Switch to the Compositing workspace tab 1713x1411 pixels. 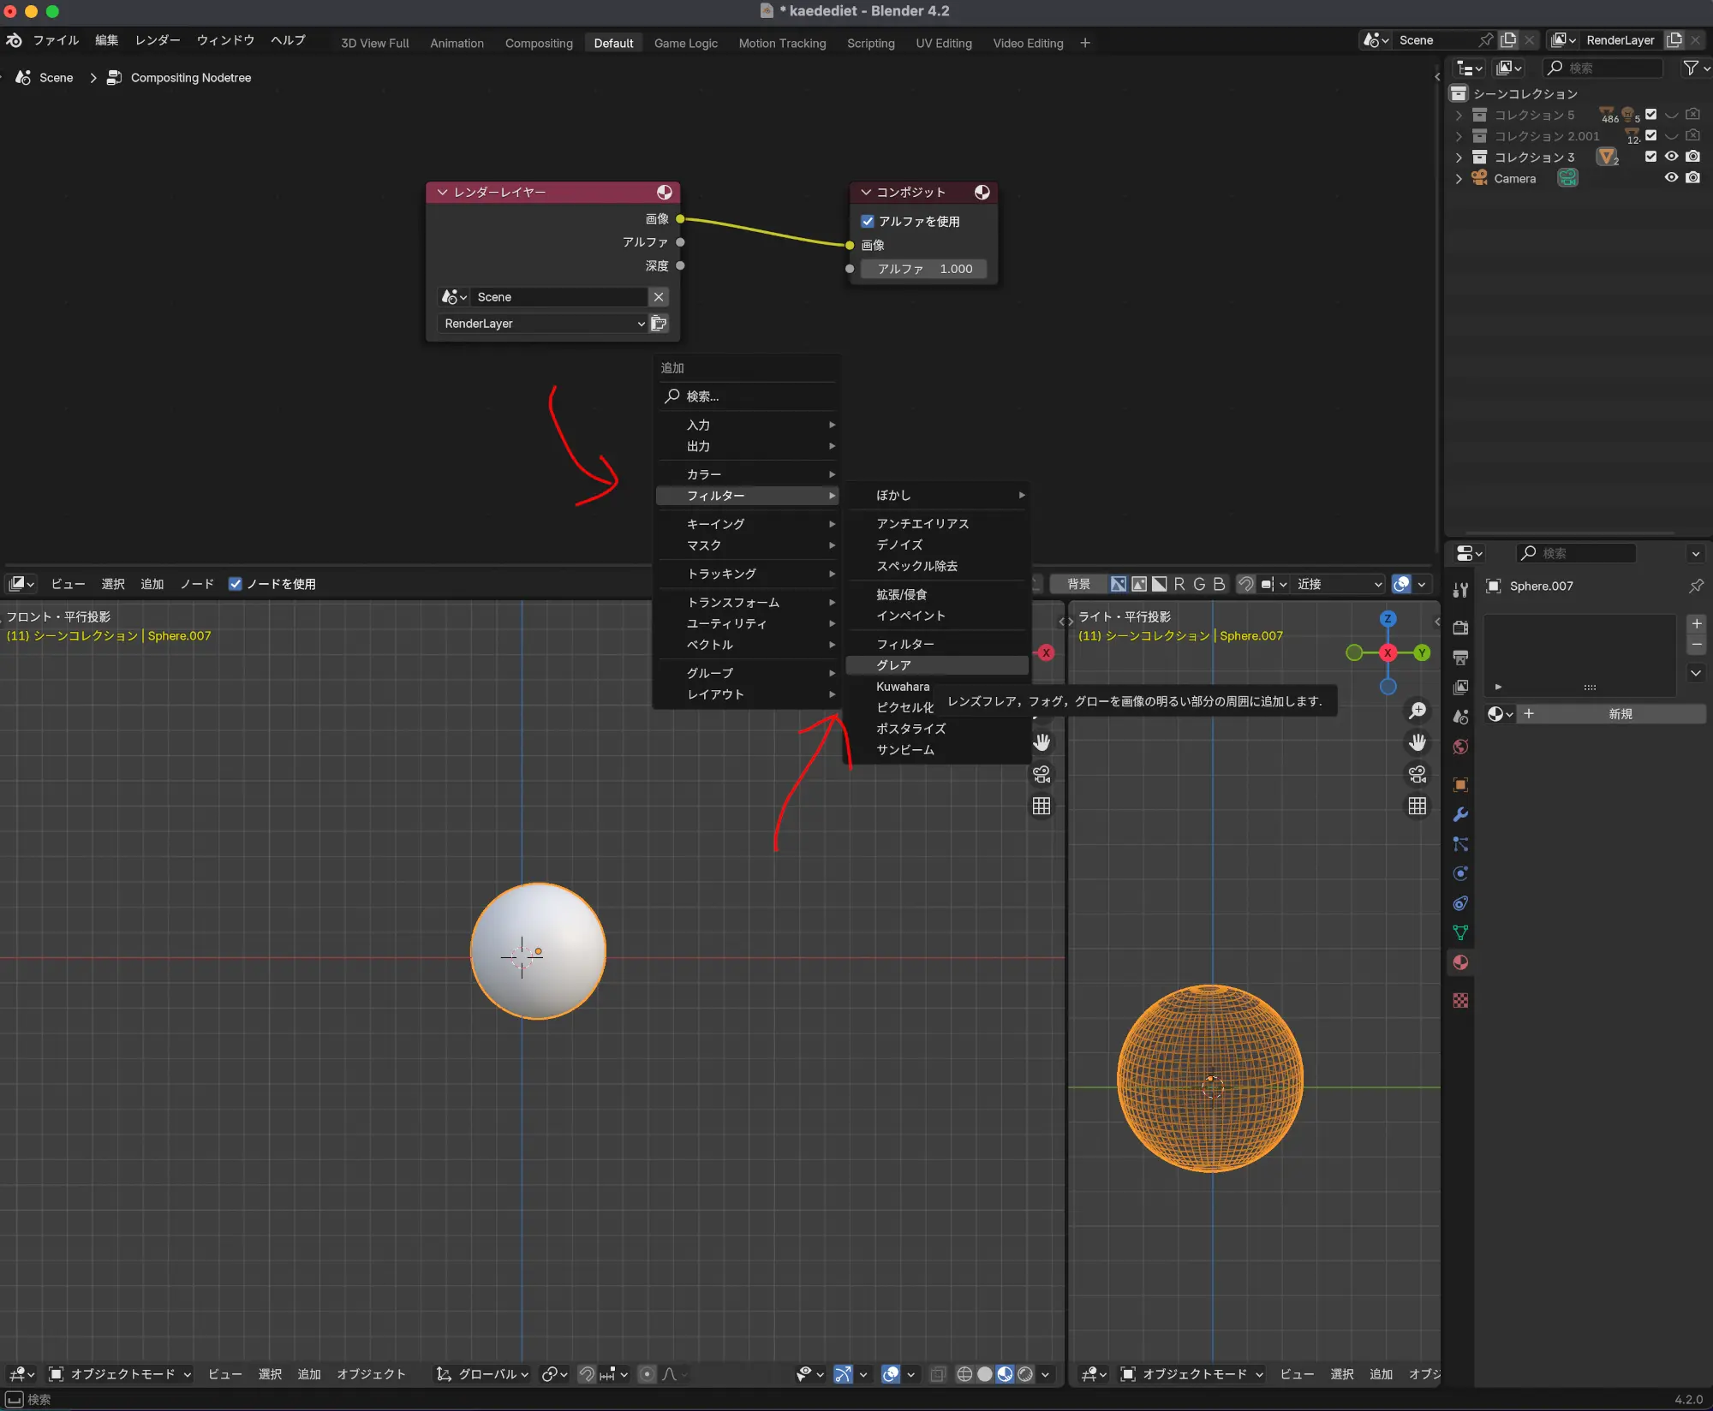(539, 43)
